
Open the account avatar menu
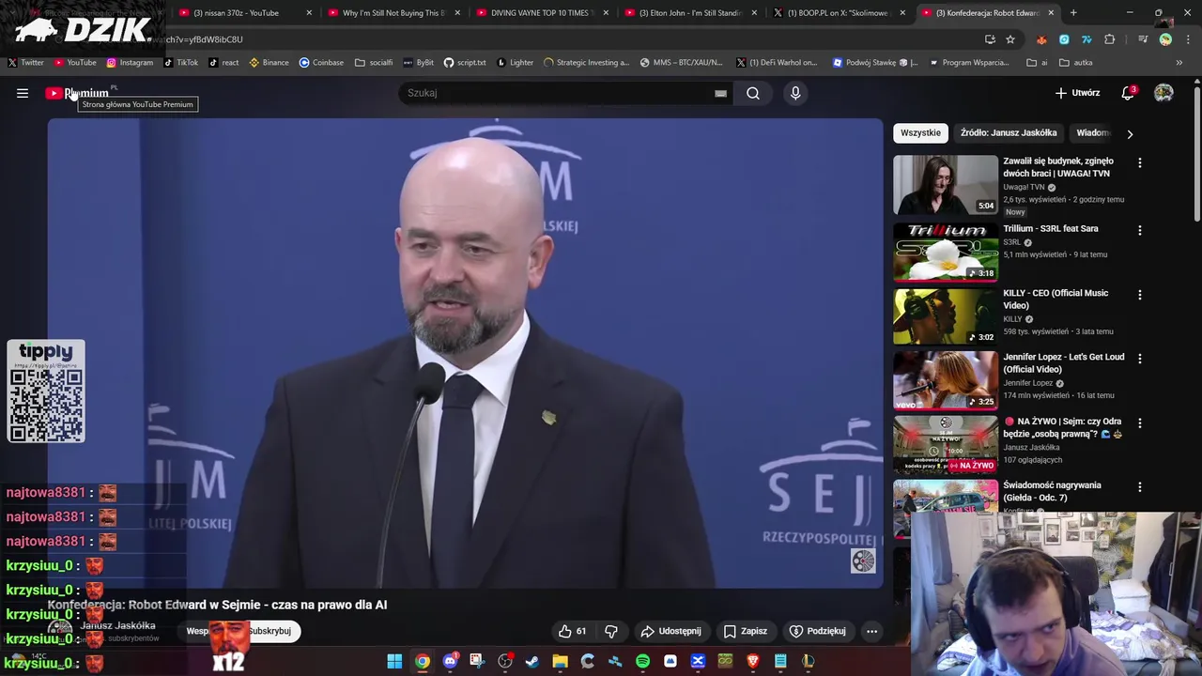click(1163, 93)
